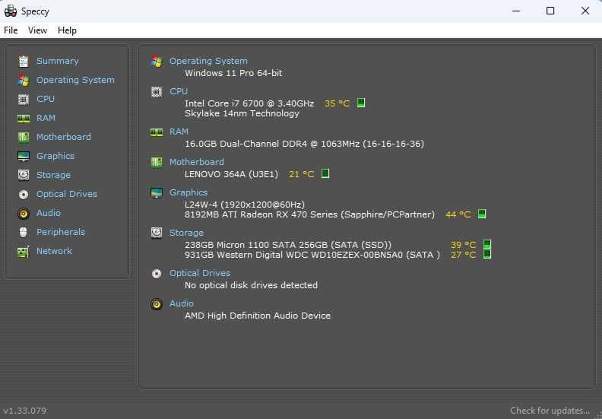Click CPU temperature green indicator icon
The width and height of the screenshot is (602, 419).
pos(361,103)
